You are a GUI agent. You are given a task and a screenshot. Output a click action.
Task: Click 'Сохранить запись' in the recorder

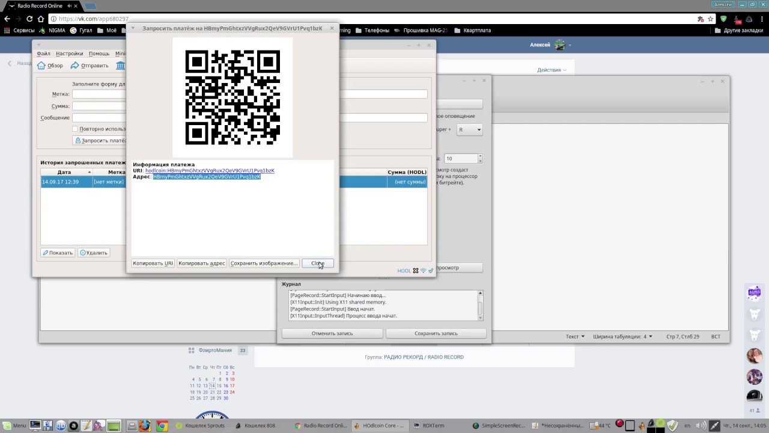coord(436,333)
